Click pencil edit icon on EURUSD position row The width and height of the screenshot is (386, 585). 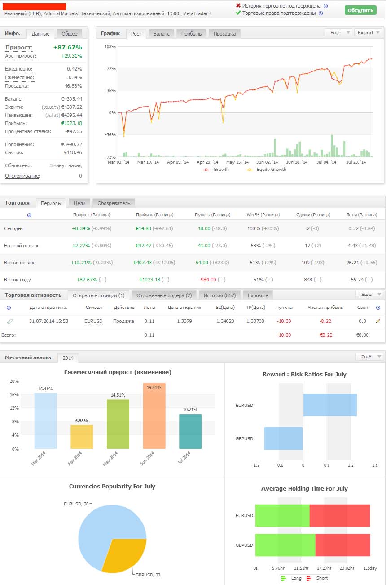point(378,321)
